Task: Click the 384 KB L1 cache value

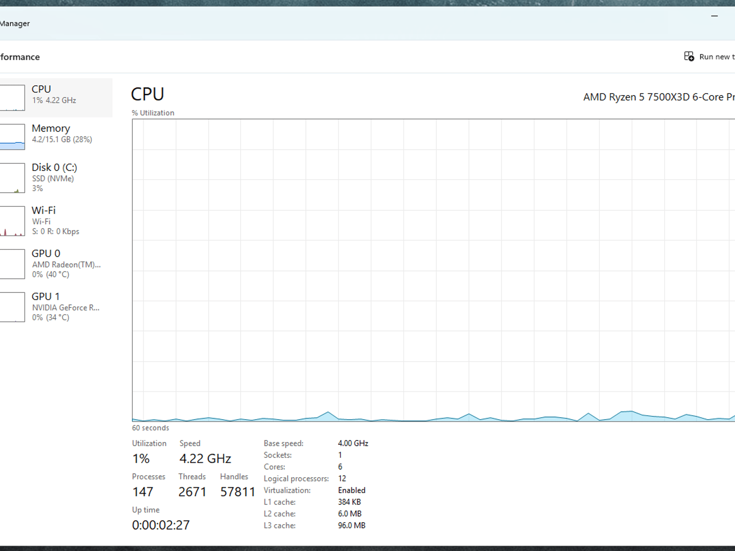Action: click(349, 502)
